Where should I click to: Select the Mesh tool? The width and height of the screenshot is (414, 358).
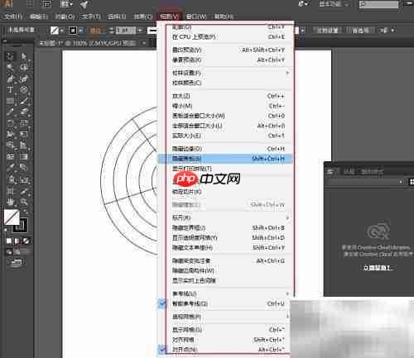click(x=10, y=156)
